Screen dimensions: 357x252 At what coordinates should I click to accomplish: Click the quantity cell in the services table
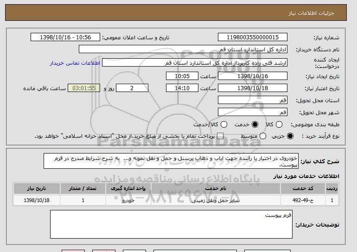(83, 200)
